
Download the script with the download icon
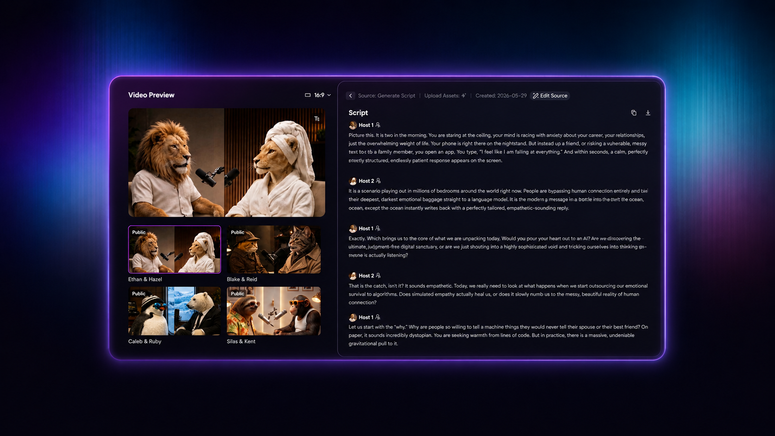(648, 113)
